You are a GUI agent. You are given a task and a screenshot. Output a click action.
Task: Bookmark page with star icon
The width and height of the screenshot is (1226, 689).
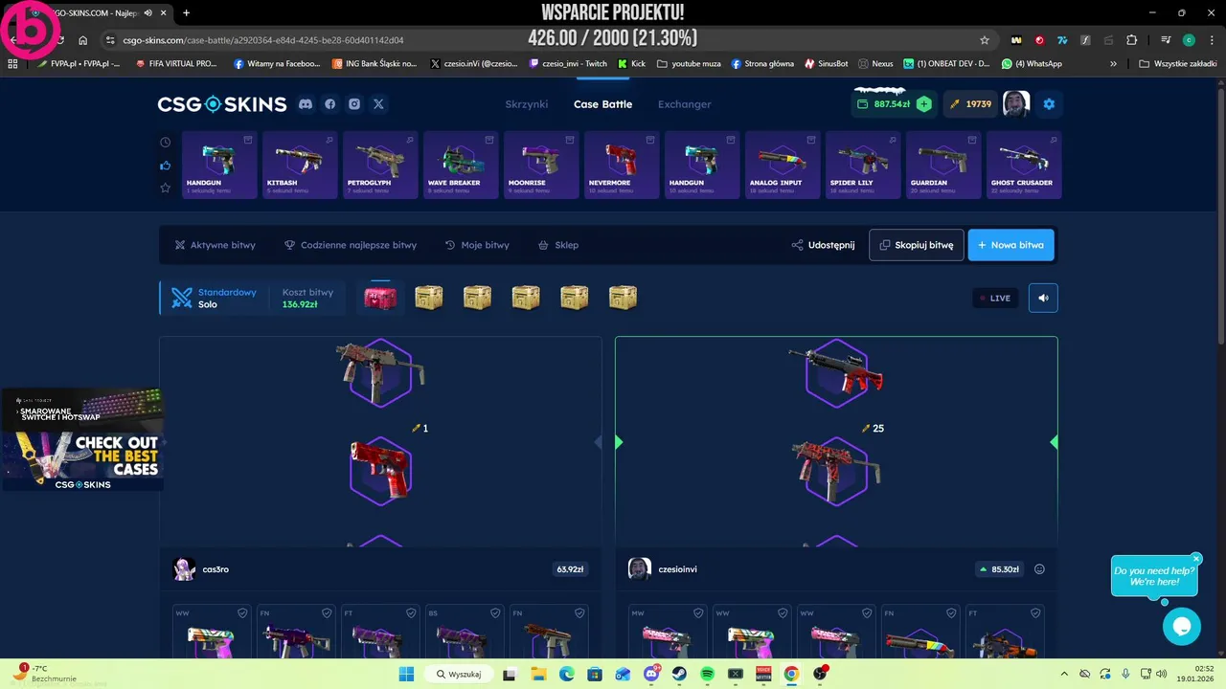click(984, 40)
